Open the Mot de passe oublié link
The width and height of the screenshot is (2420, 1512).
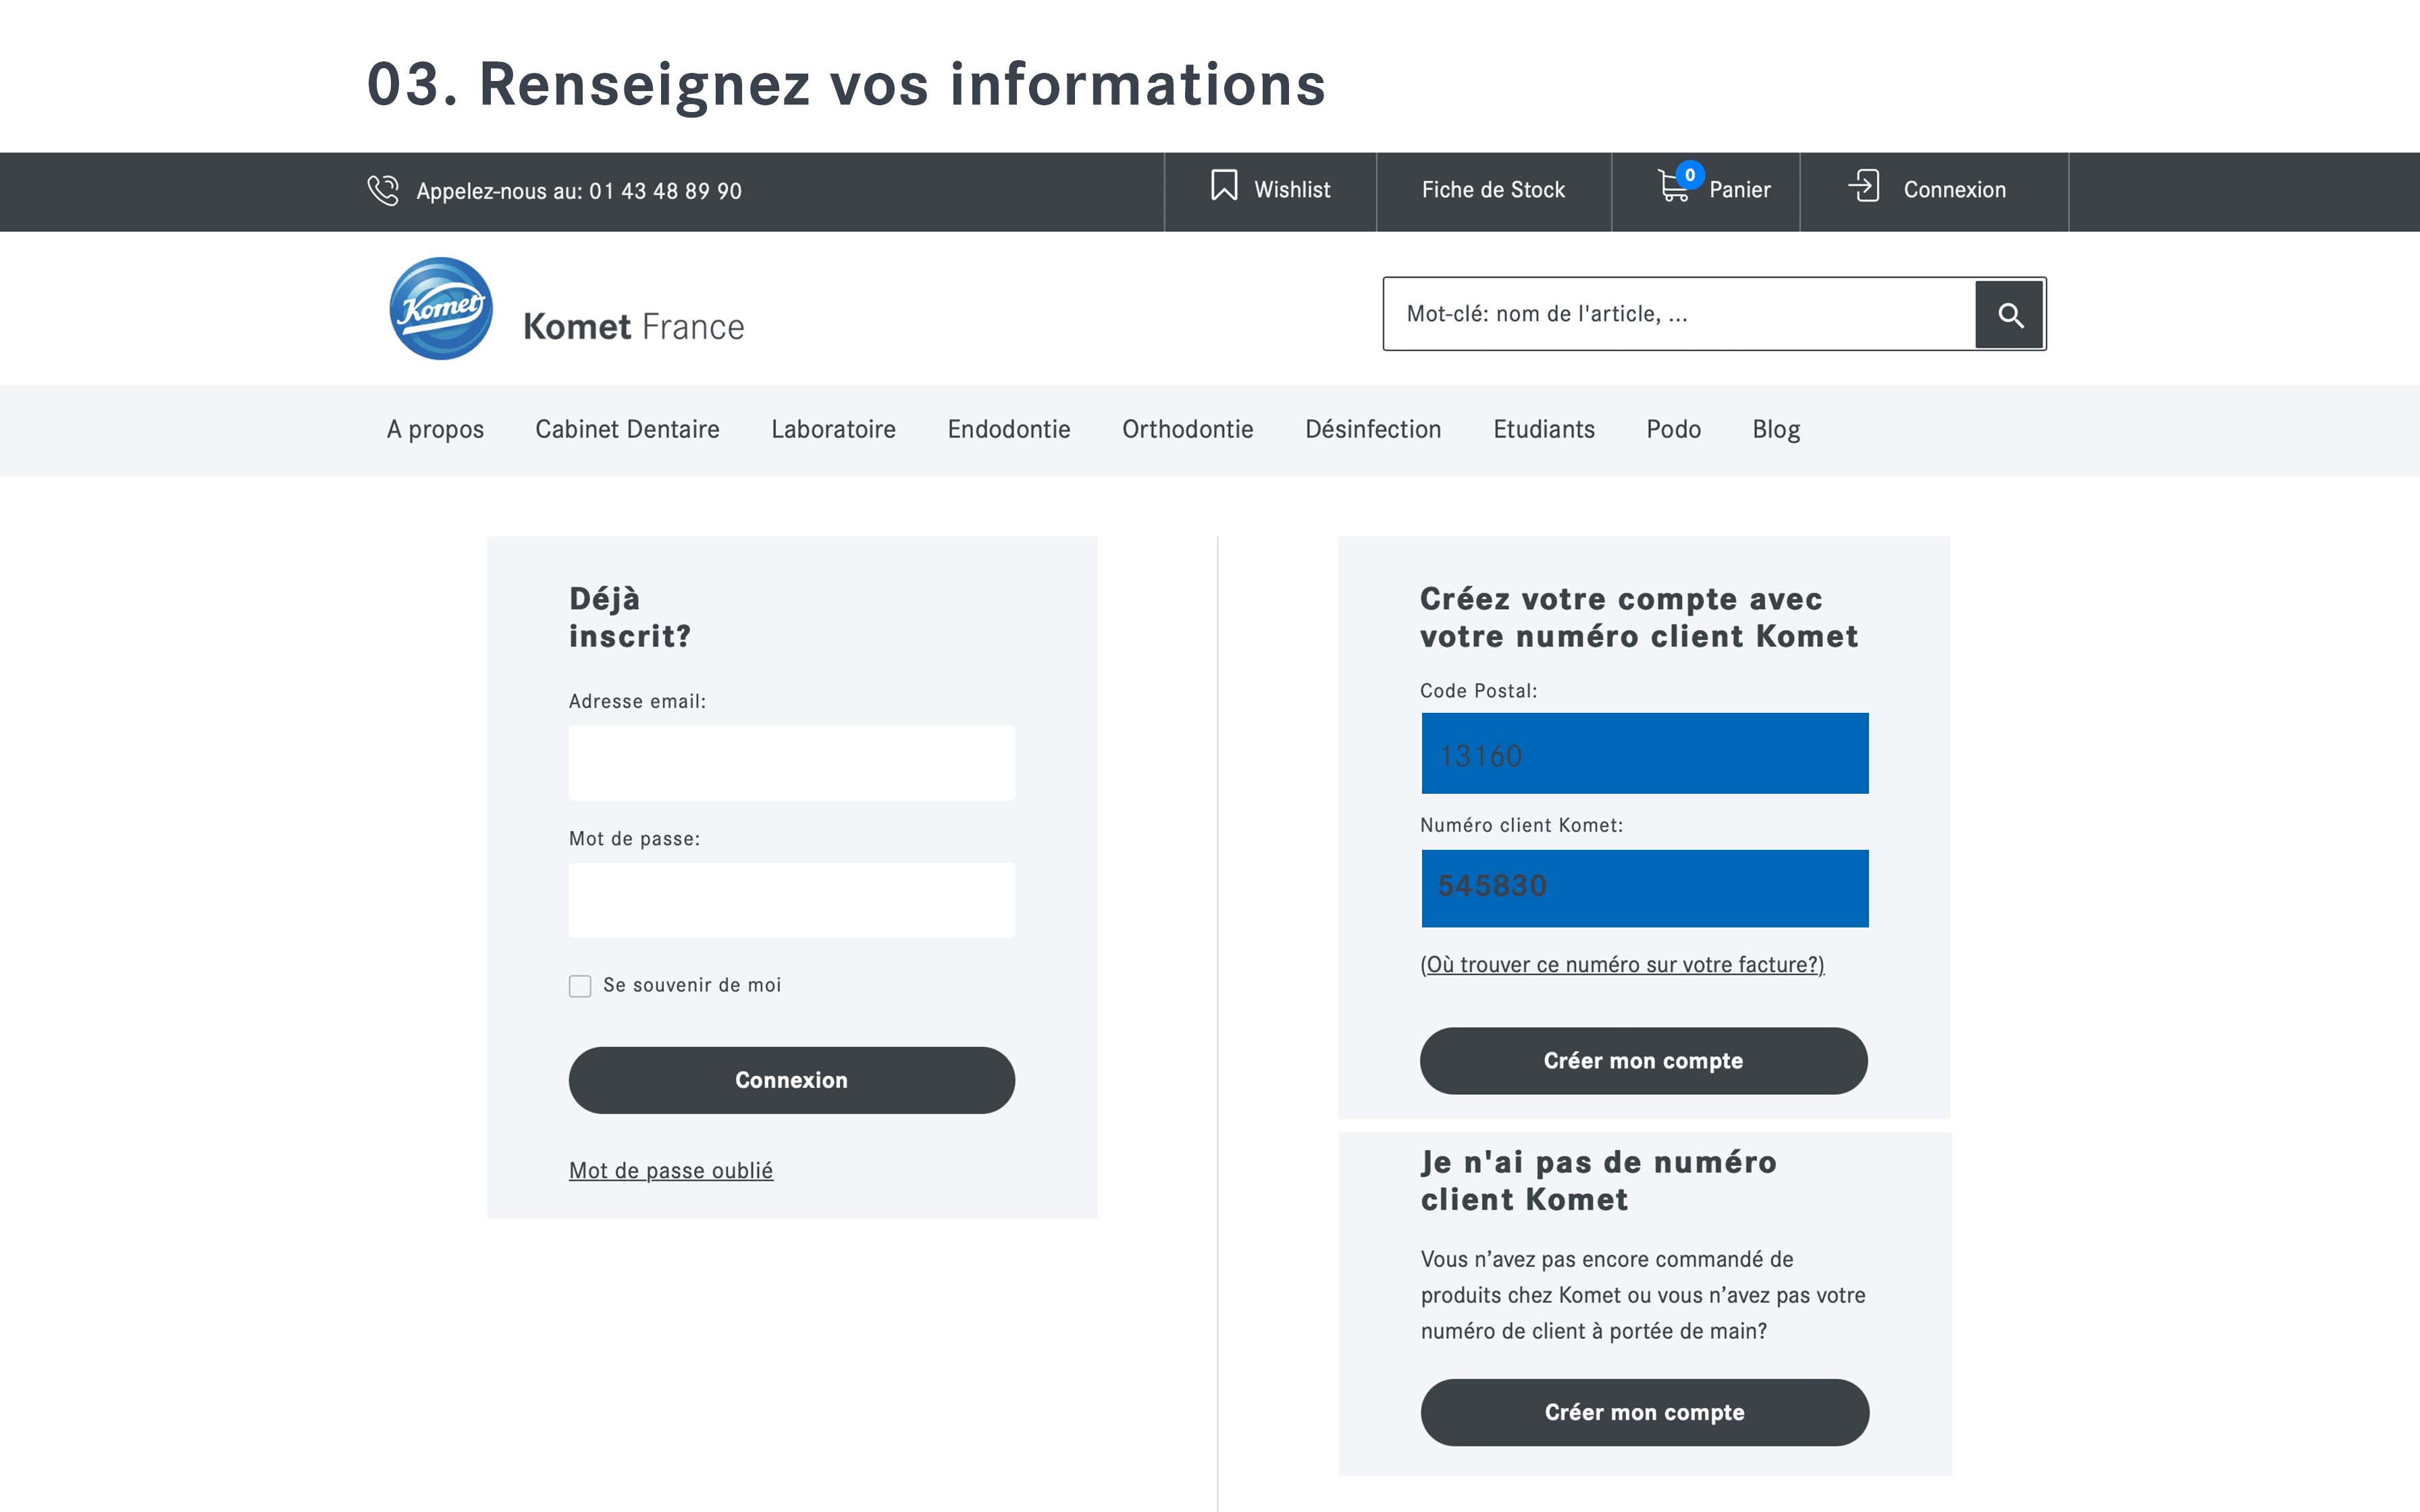click(670, 1170)
